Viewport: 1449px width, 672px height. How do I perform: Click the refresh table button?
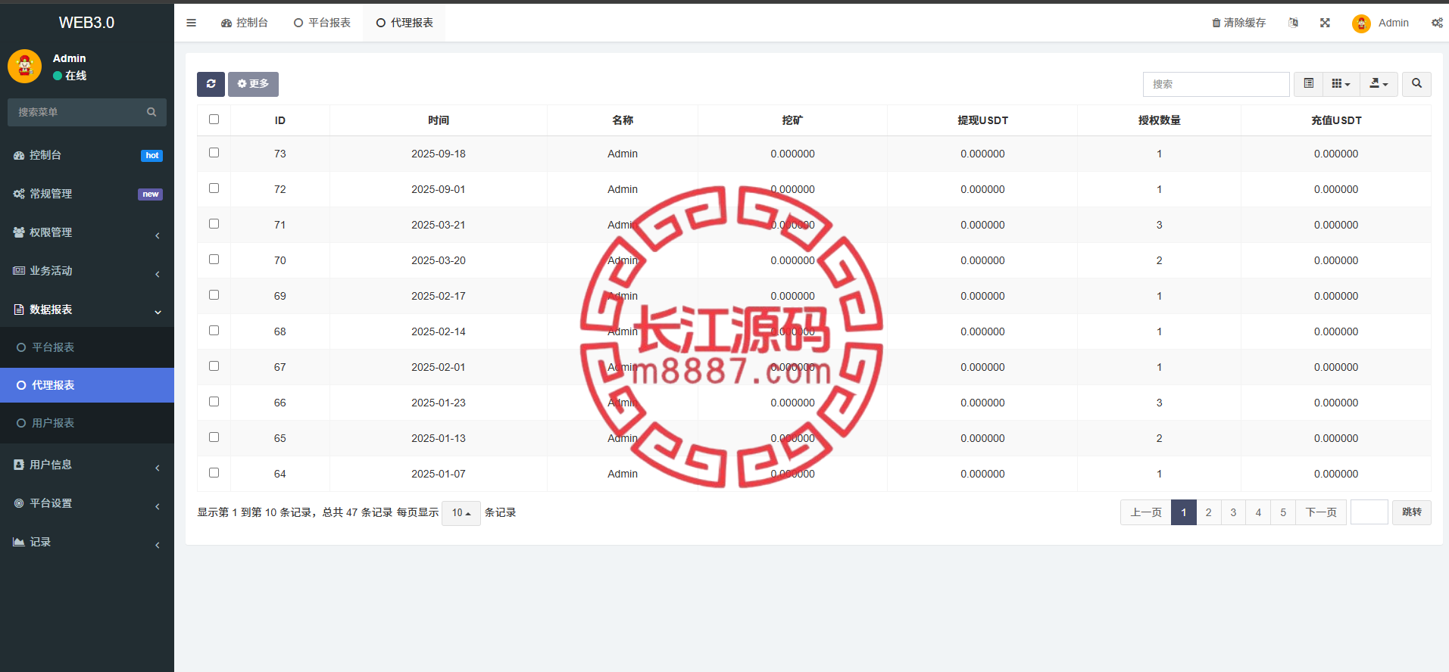211,84
